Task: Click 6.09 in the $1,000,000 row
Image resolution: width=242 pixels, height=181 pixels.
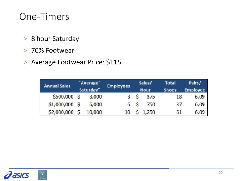Action: point(200,104)
